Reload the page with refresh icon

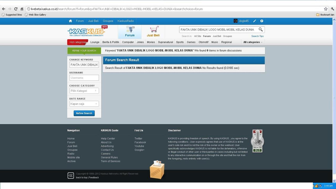(16, 9)
